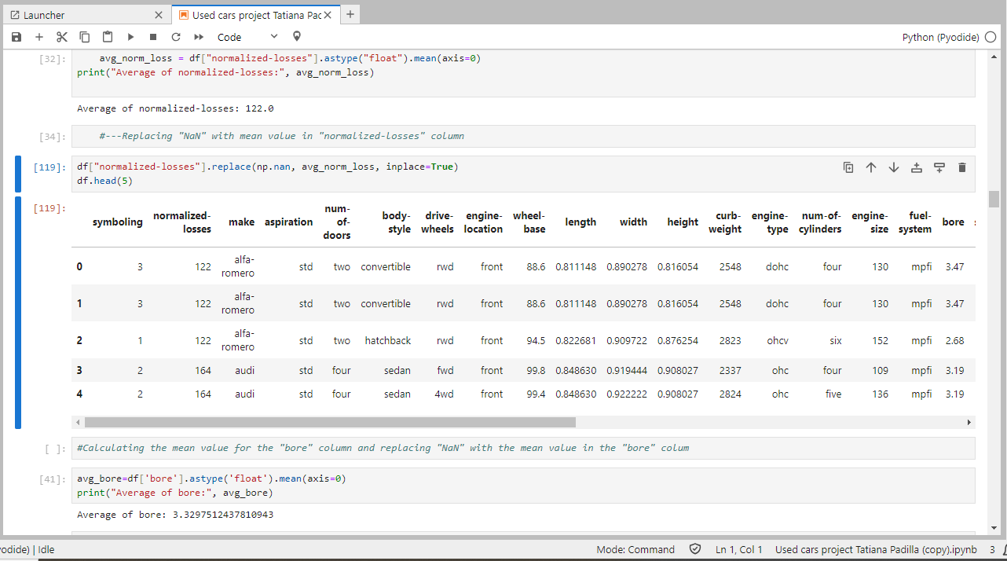Click the hatchback cell in row 2
The width and height of the screenshot is (1007, 561).
pos(387,341)
